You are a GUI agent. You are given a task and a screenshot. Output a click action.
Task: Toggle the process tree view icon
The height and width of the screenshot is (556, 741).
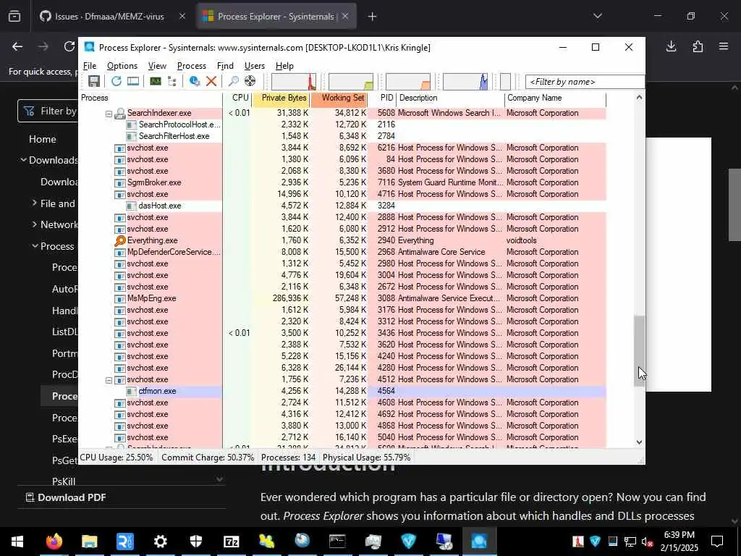click(x=172, y=81)
